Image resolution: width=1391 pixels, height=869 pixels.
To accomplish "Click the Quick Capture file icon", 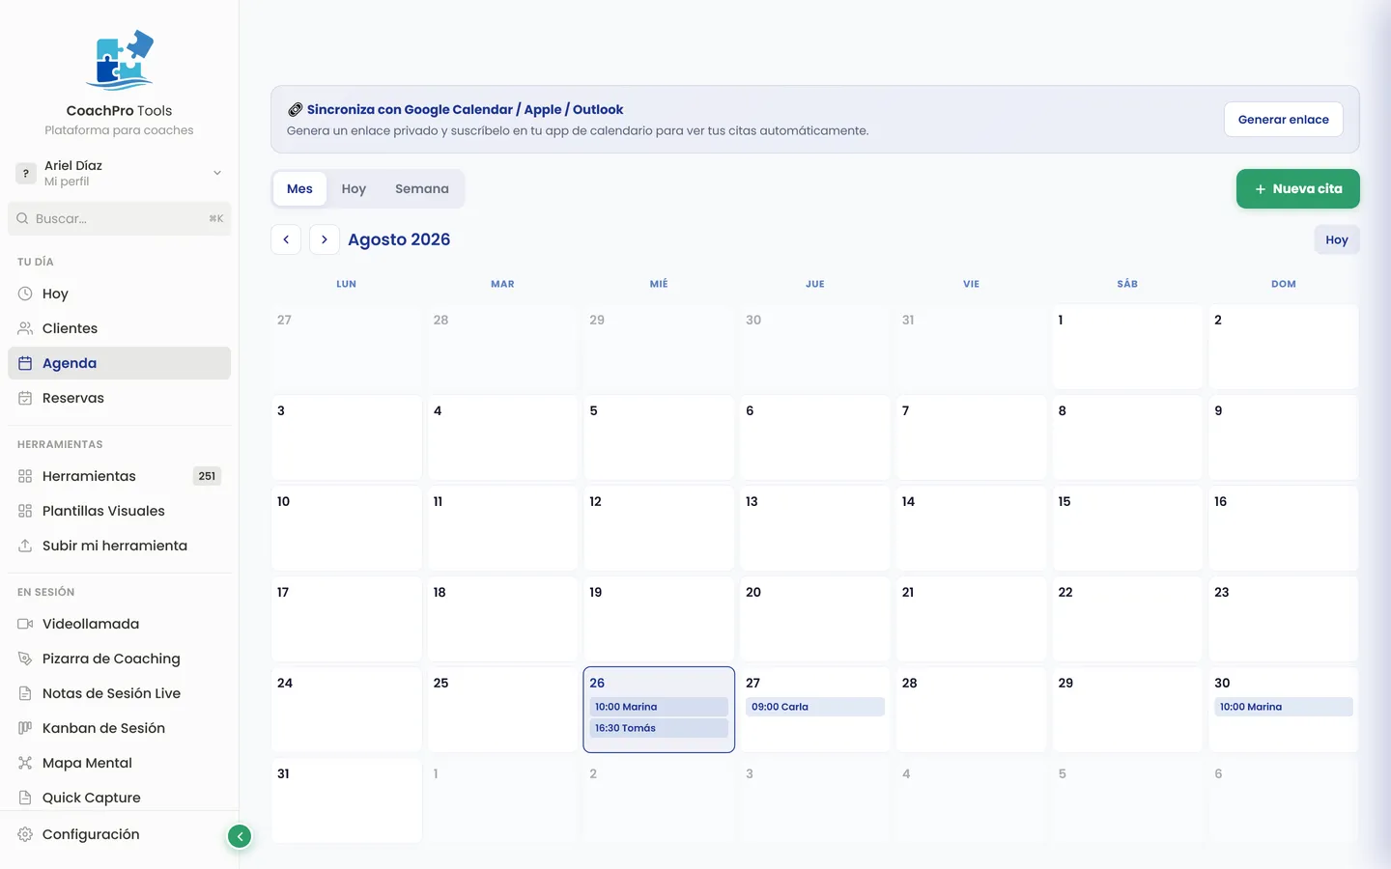I will 25,798.
